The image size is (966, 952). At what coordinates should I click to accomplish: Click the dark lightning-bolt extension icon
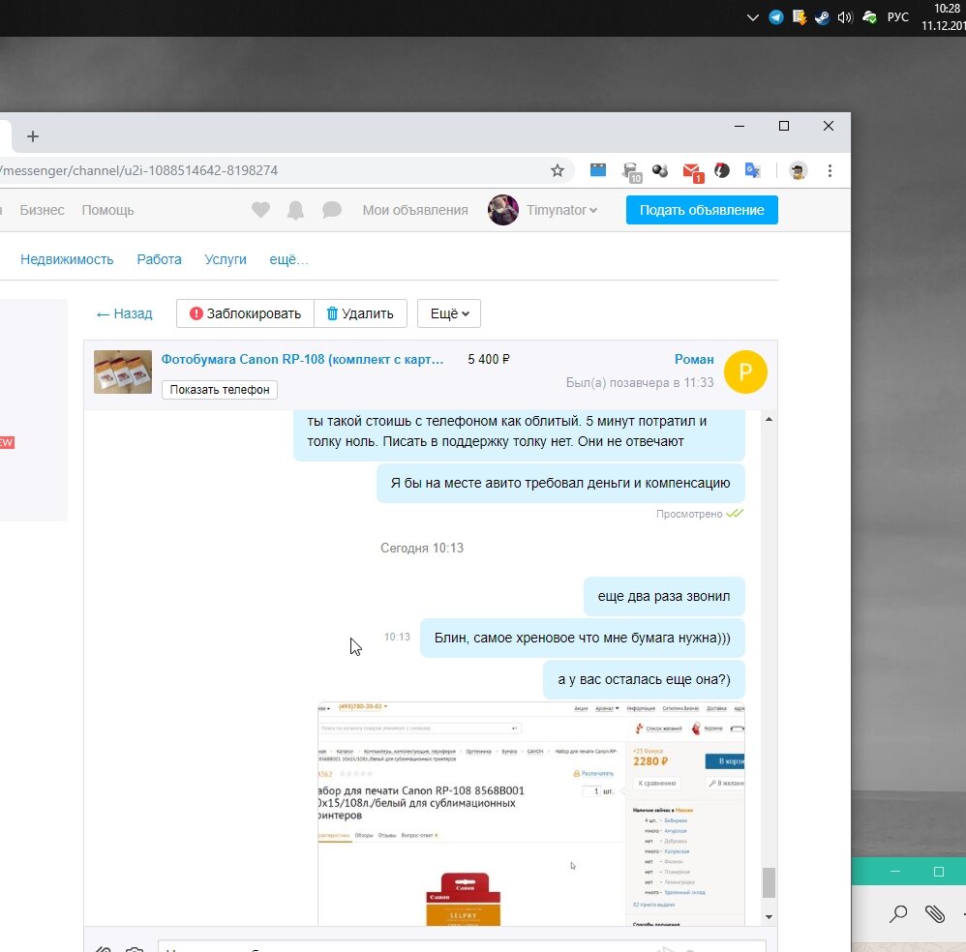(721, 170)
